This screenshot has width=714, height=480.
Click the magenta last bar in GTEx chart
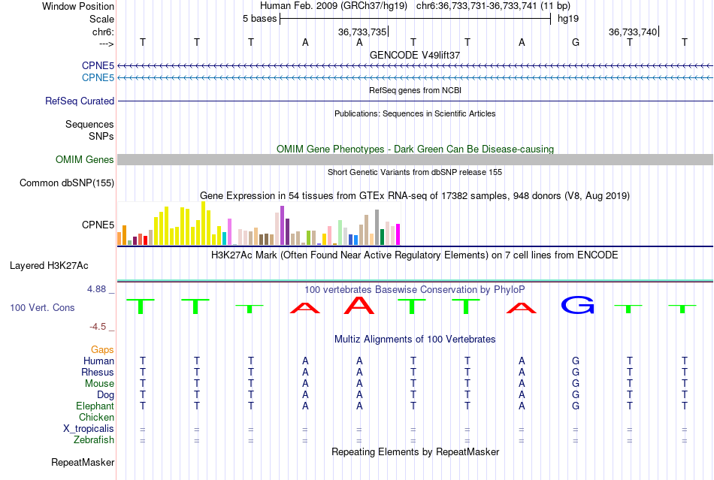[x=398, y=235]
